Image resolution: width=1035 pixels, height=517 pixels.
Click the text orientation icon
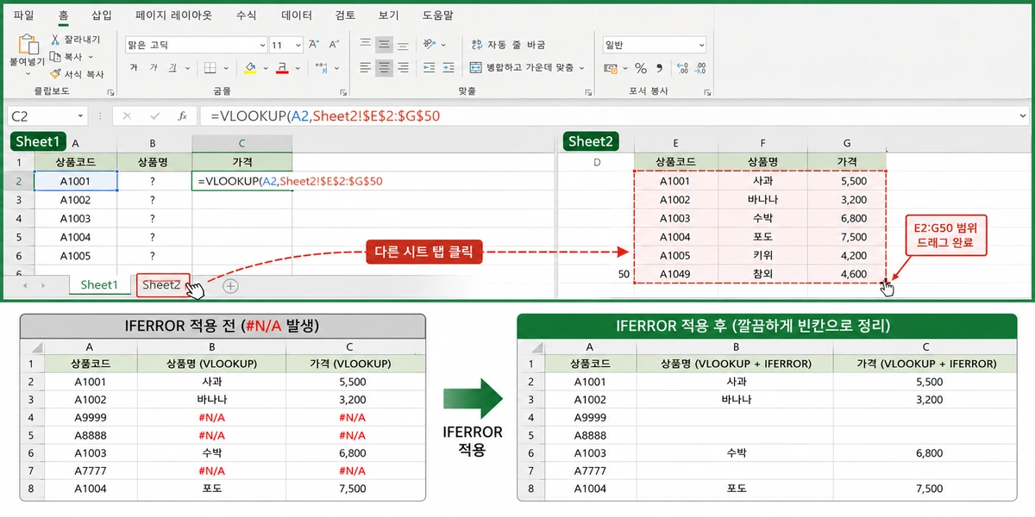point(430,45)
